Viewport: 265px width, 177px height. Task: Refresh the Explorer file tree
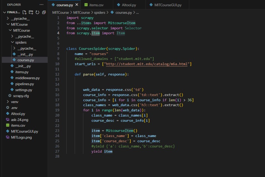pyautogui.click(x=37, y=12)
